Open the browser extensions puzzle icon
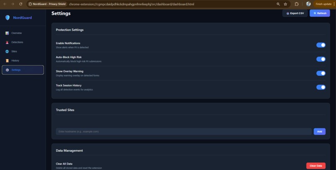Image resolution: width=336 pixels, height=170 pixels. tap(296, 4)
